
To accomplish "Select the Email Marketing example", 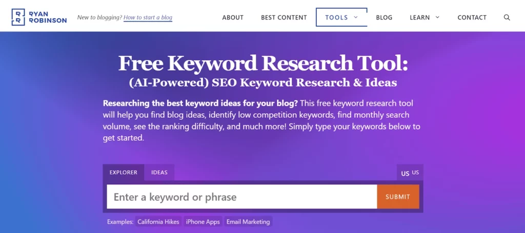I will (248, 222).
